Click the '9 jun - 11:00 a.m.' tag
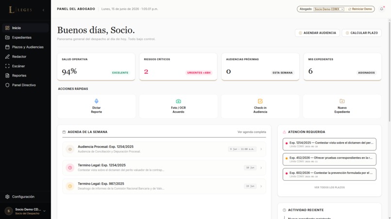The width and height of the screenshot is (391, 219). pos(242,149)
